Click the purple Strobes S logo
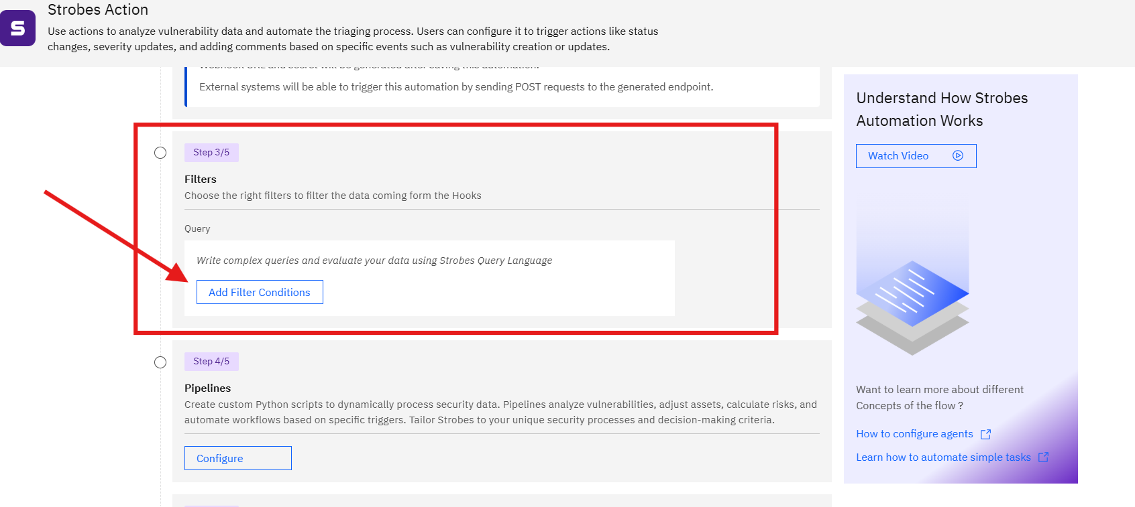 (17, 28)
